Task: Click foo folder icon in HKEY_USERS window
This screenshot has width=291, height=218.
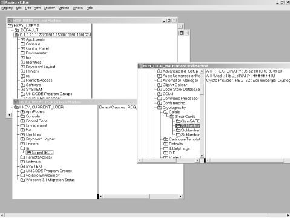Action: [x=23, y=58]
